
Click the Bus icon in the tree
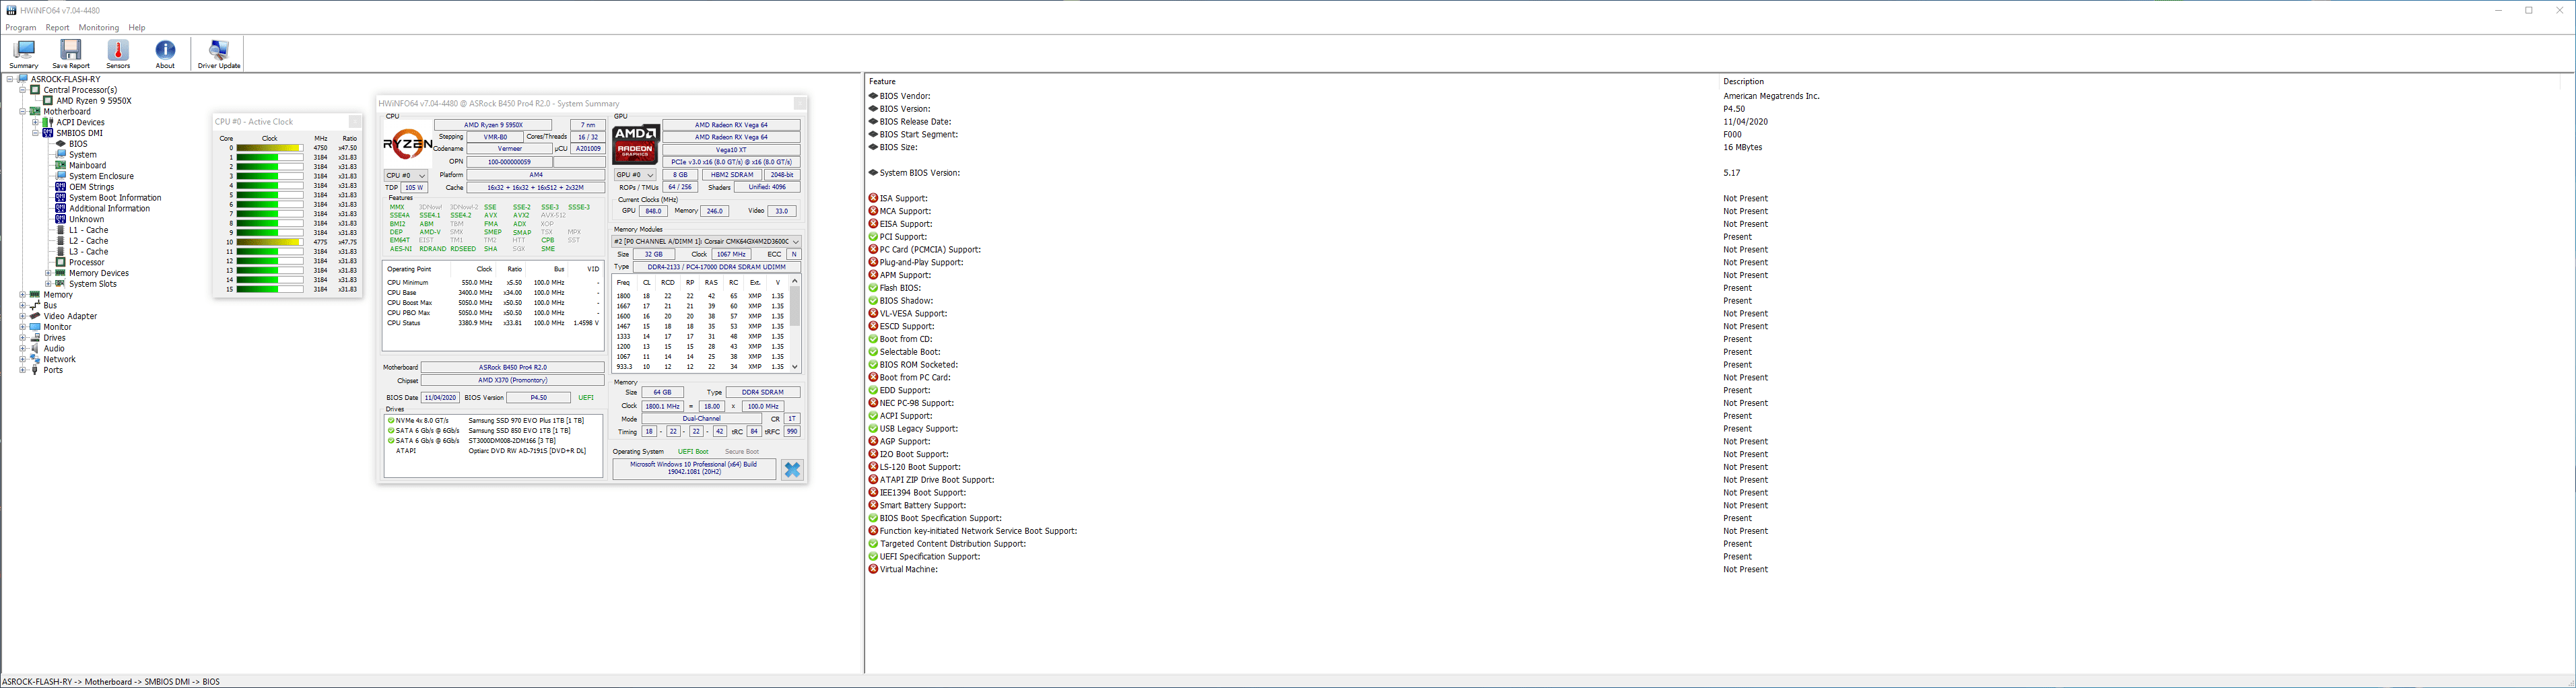[x=35, y=305]
